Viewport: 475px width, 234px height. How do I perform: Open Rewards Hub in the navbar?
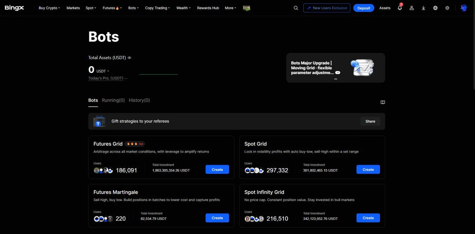(208, 8)
